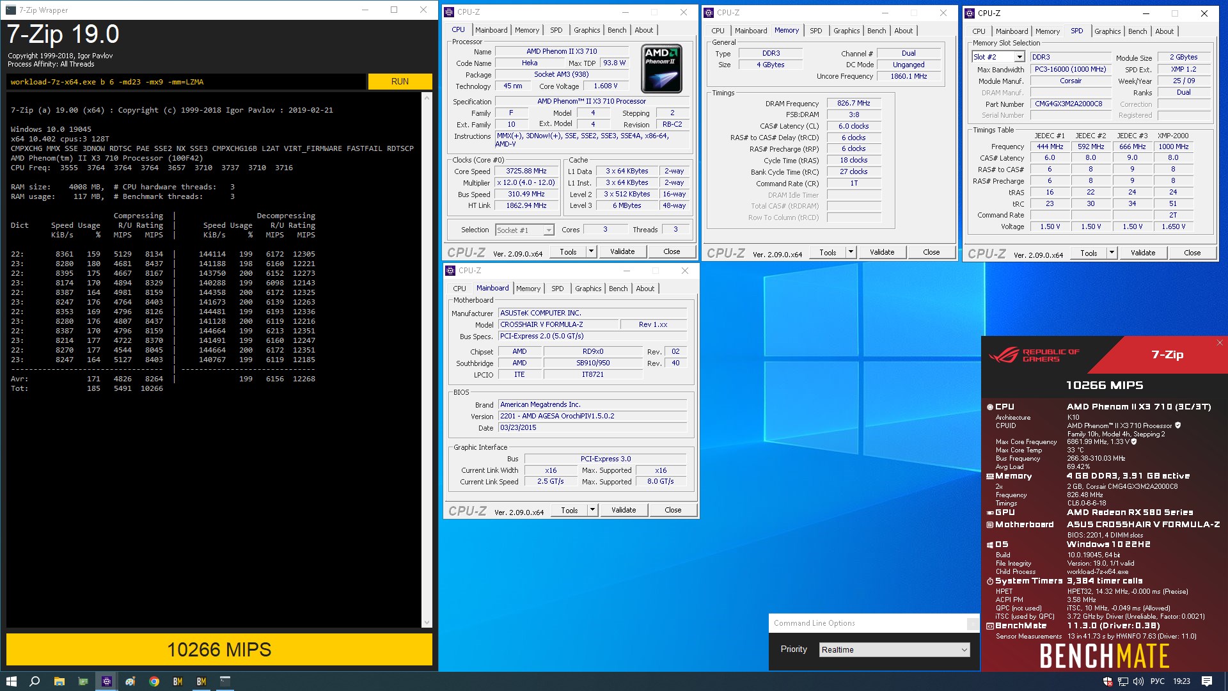
Task: Click Close button in SPD window
Action: [1192, 253]
